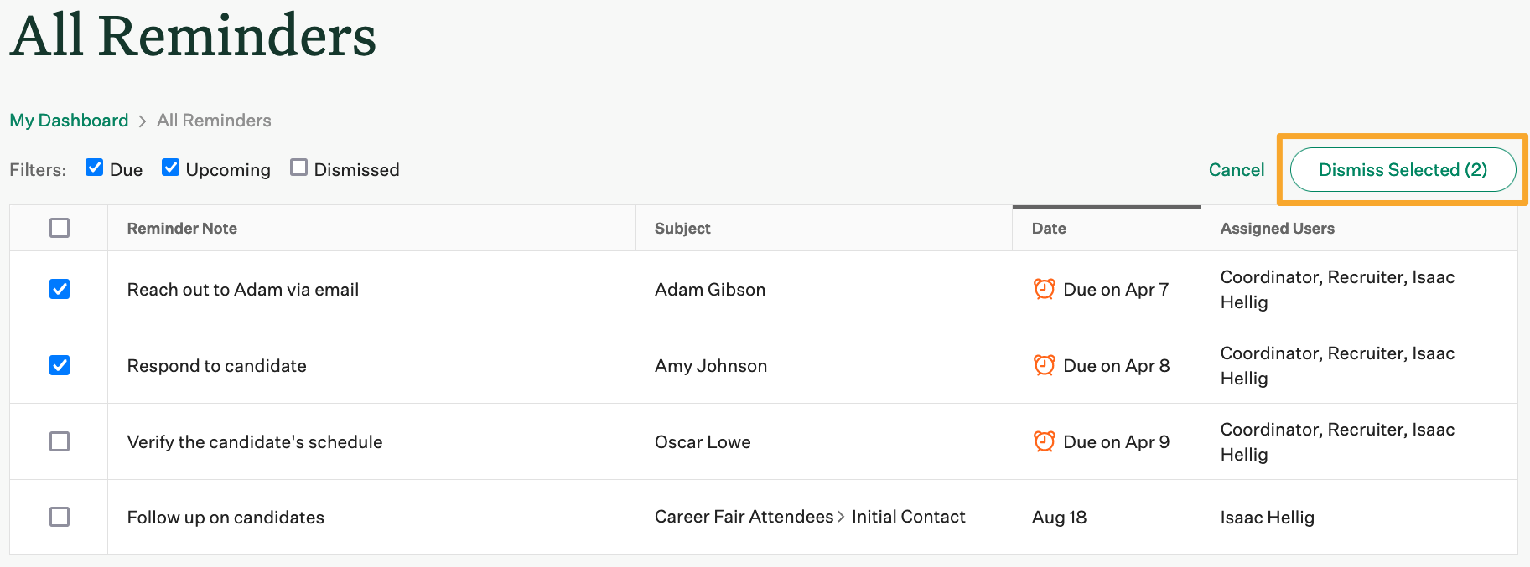Click the Dismiss Selected (2) button
This screenshot has width=1530, height=567.
click(1403, 170)
